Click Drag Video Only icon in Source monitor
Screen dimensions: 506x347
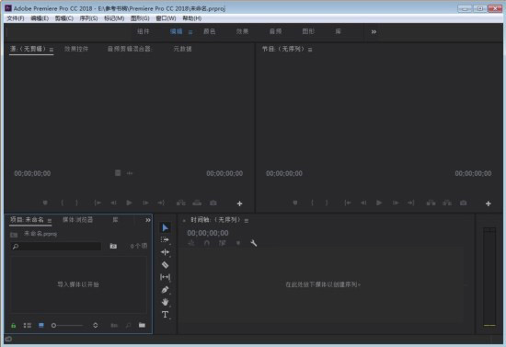coord(118,173)
